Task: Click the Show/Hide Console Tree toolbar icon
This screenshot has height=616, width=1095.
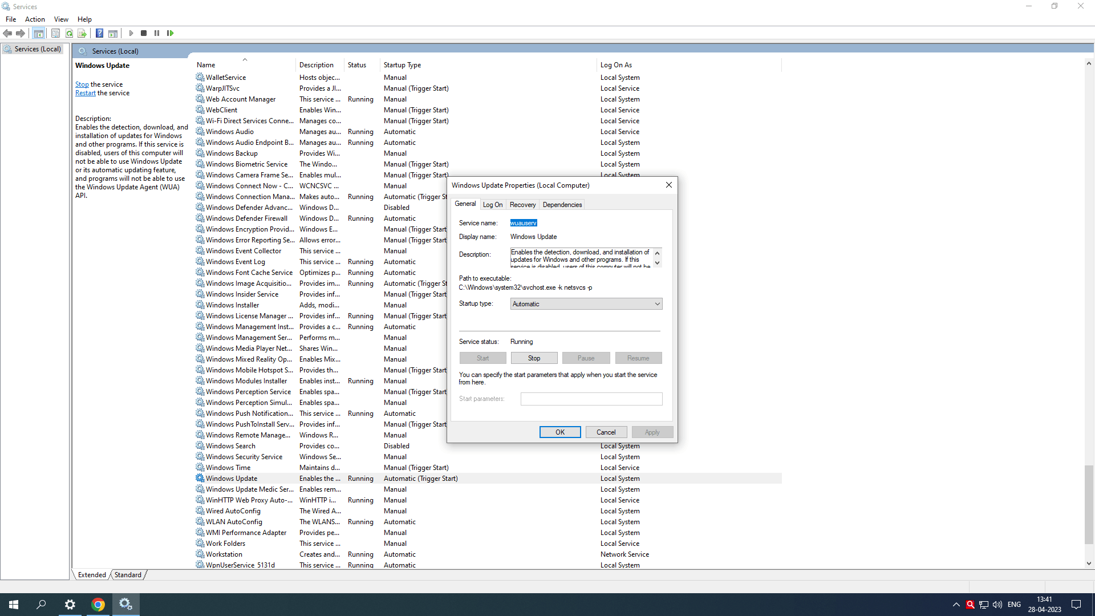Action: tap(39, 33)
